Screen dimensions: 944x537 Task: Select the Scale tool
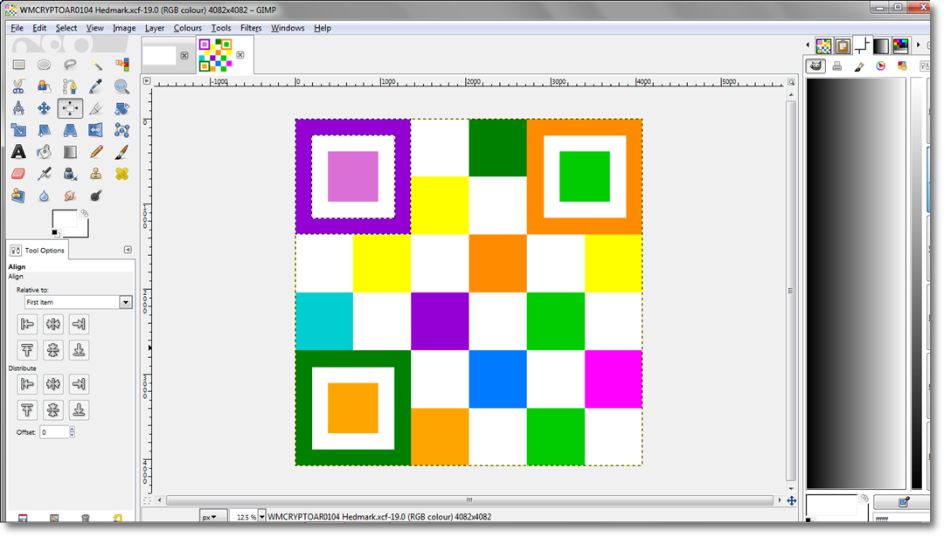[x=18, y=130]
